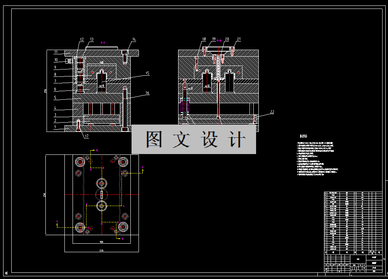
Task: Select part callout number 7
Action: point(55,81)
